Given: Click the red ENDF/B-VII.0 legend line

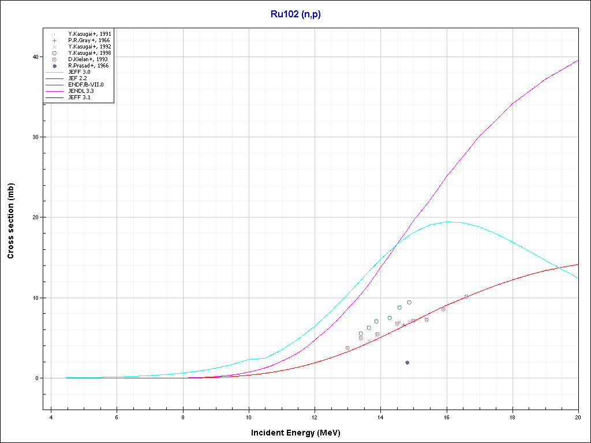Looking at the screenshot, I should [x=54, y=85].
